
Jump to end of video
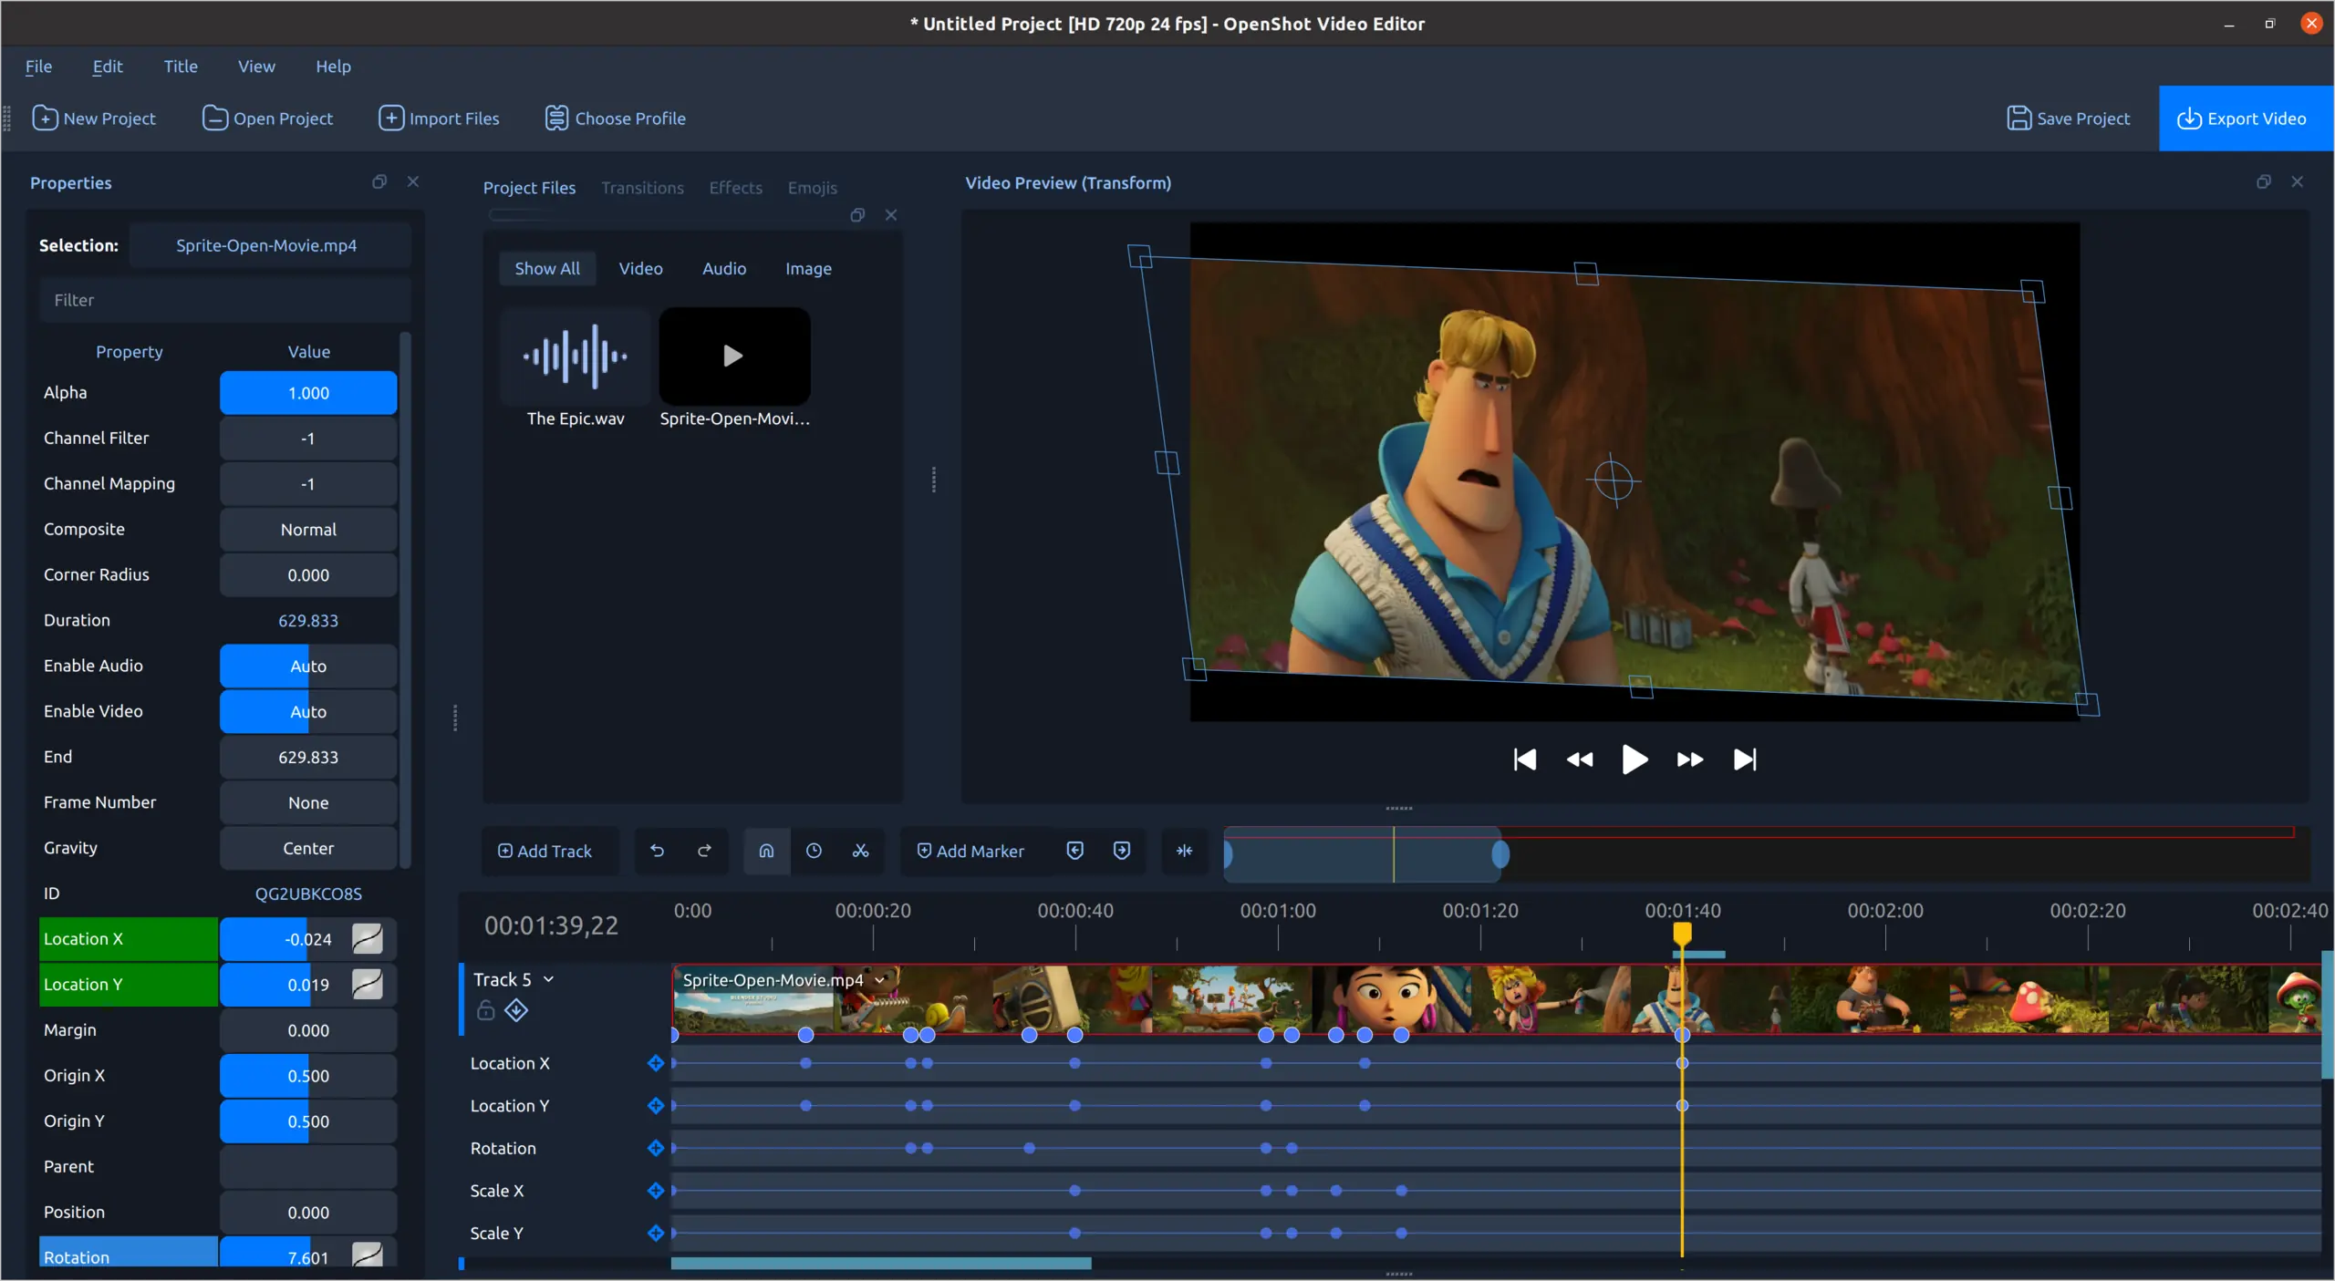1745,759
